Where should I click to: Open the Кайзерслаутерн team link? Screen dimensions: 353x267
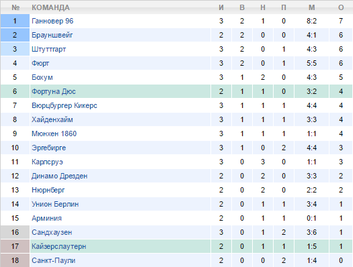(58, 246)
